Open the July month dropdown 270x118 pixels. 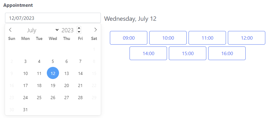(x=42, y=30)
